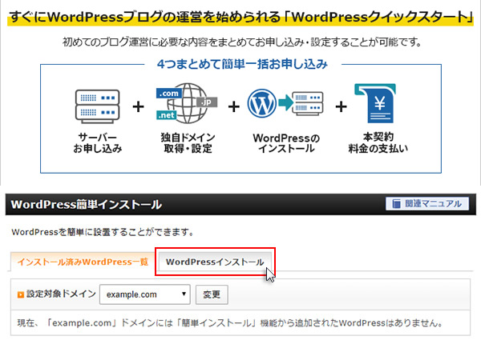Click the yen invoice document icon
Image resolution: width=481 pixels, height=348 pixels.
[375, 103]
